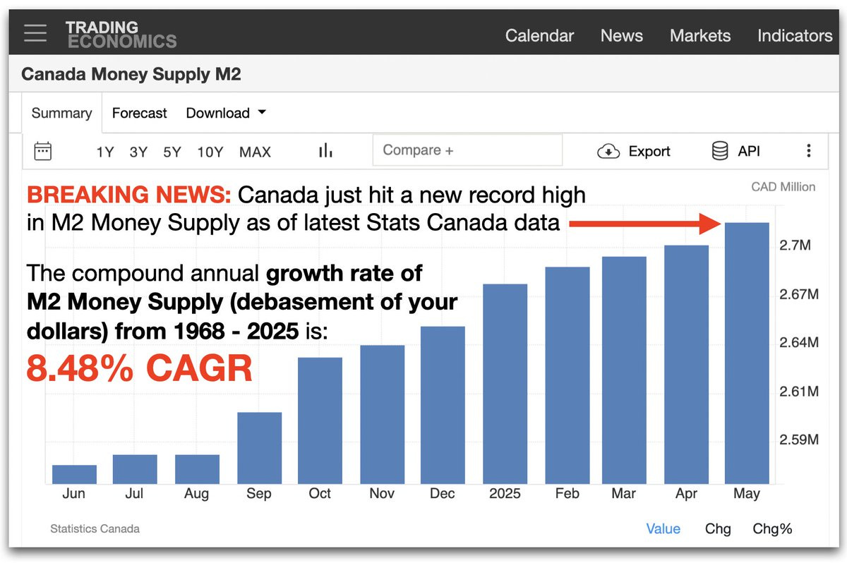The width and height of the screenshot is (847, 563).
Task: Open the date range calendar picker
Action: pos(42,151)
